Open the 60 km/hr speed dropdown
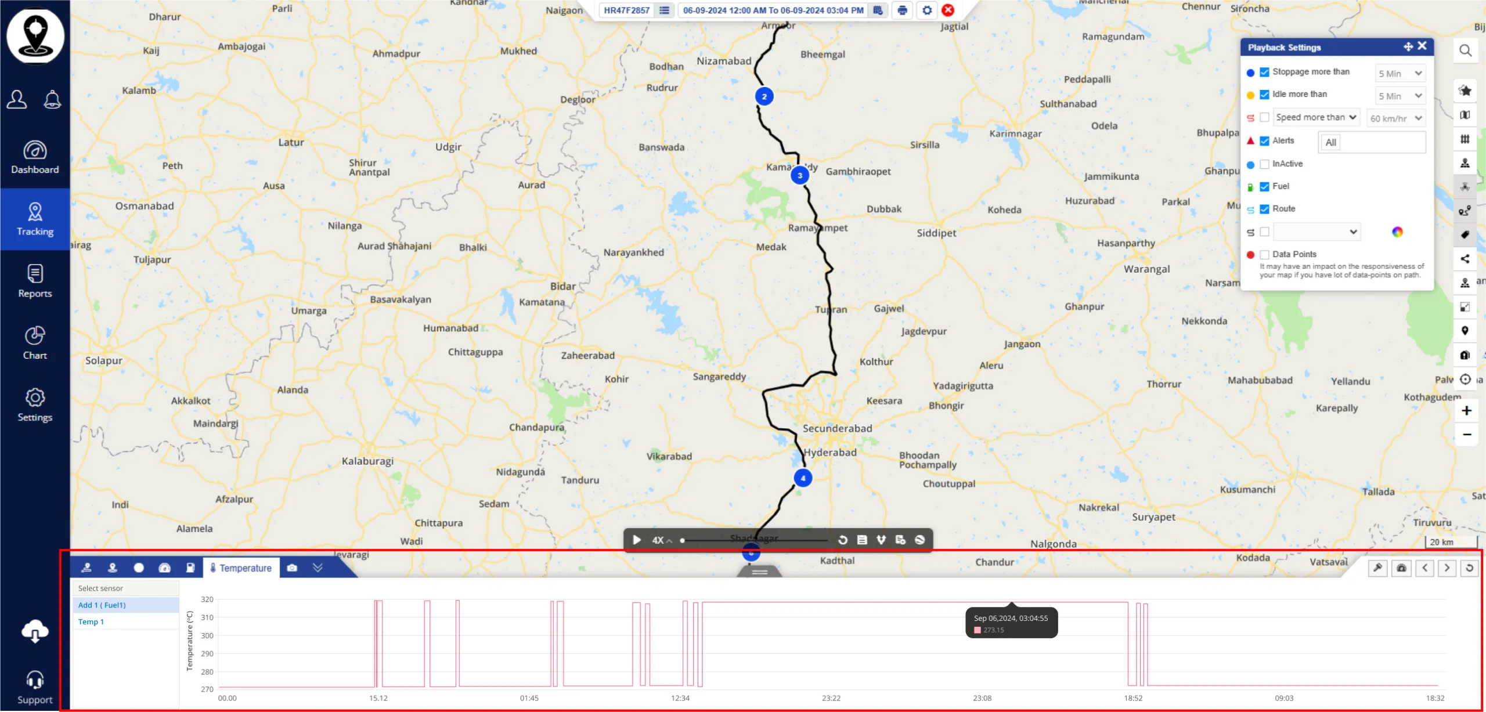Viewport: 1486px width, 712px height. [x=1395, y=118]
